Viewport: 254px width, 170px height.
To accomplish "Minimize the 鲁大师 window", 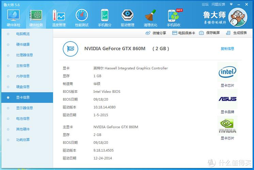I will 239,4.
